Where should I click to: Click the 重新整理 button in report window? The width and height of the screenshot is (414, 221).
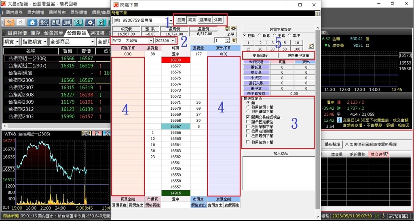click(x=332, y=144)
